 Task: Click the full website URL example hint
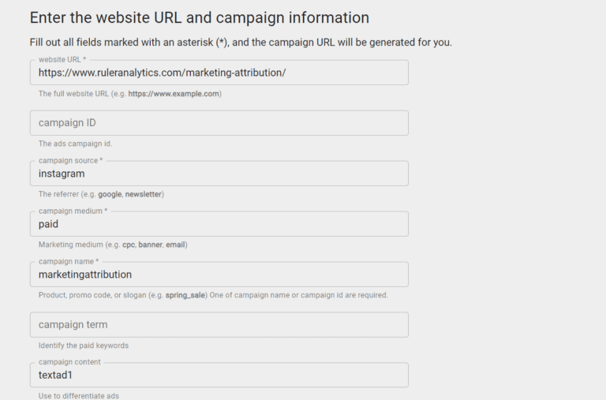pos(129,94)
